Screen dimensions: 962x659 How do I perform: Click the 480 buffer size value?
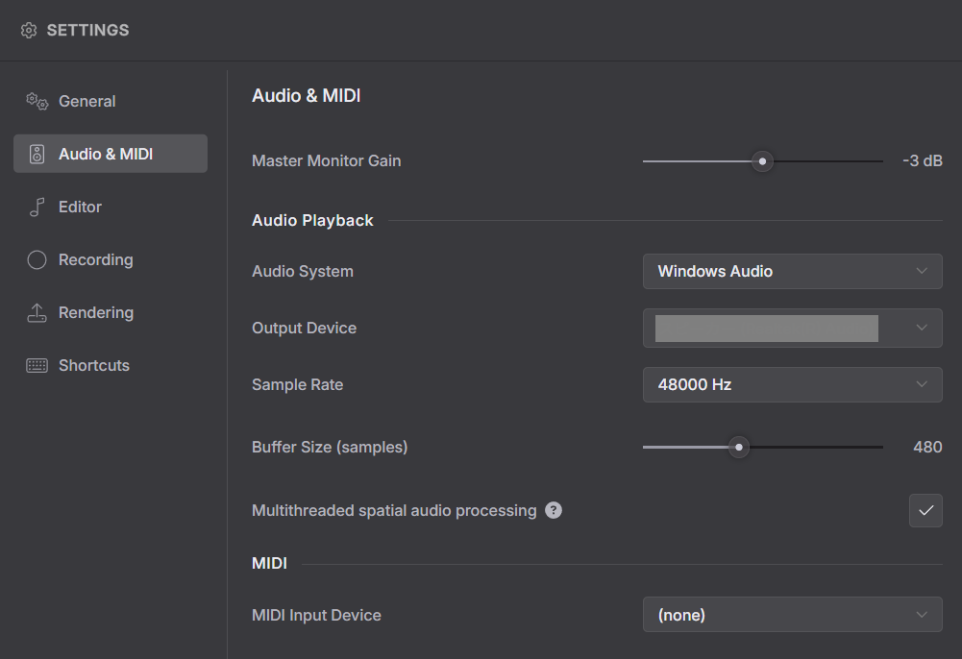point(927,447)
